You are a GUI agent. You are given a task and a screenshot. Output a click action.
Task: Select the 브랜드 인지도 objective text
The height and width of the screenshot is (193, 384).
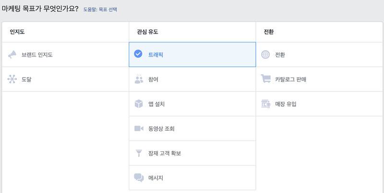coord(37,55)
